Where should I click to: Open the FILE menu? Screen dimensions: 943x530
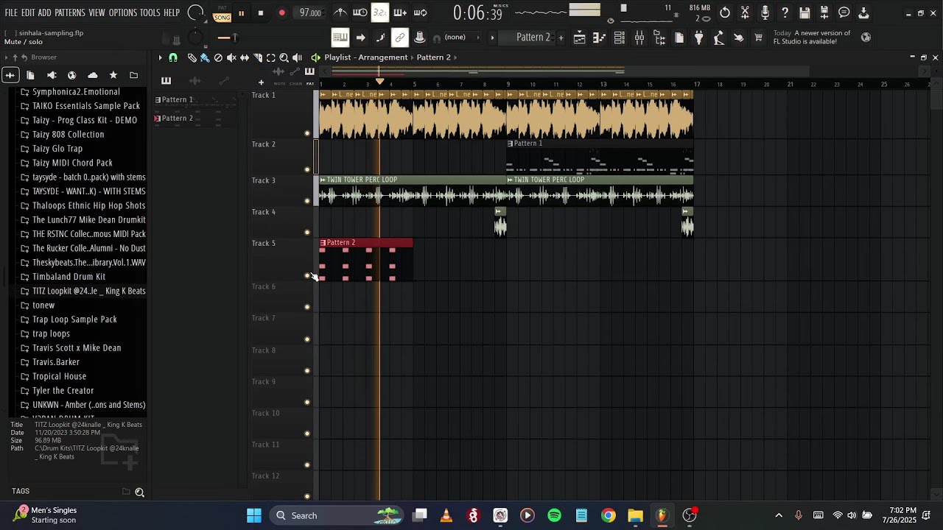11,13
